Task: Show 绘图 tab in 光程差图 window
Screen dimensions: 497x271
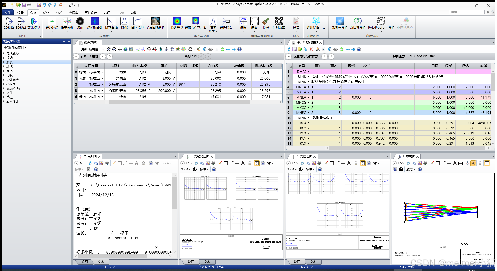Action: (297, 262)
